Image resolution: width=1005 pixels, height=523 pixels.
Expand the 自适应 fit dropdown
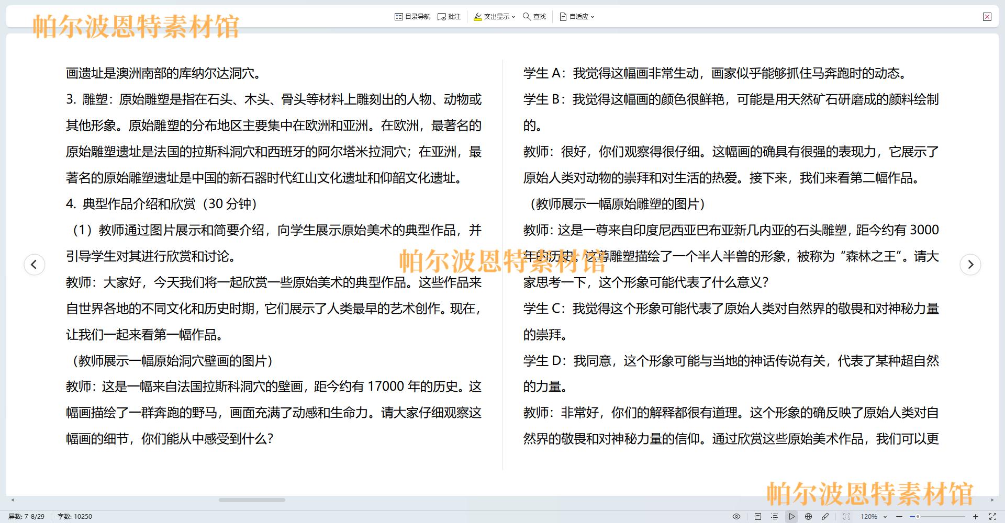577,17
